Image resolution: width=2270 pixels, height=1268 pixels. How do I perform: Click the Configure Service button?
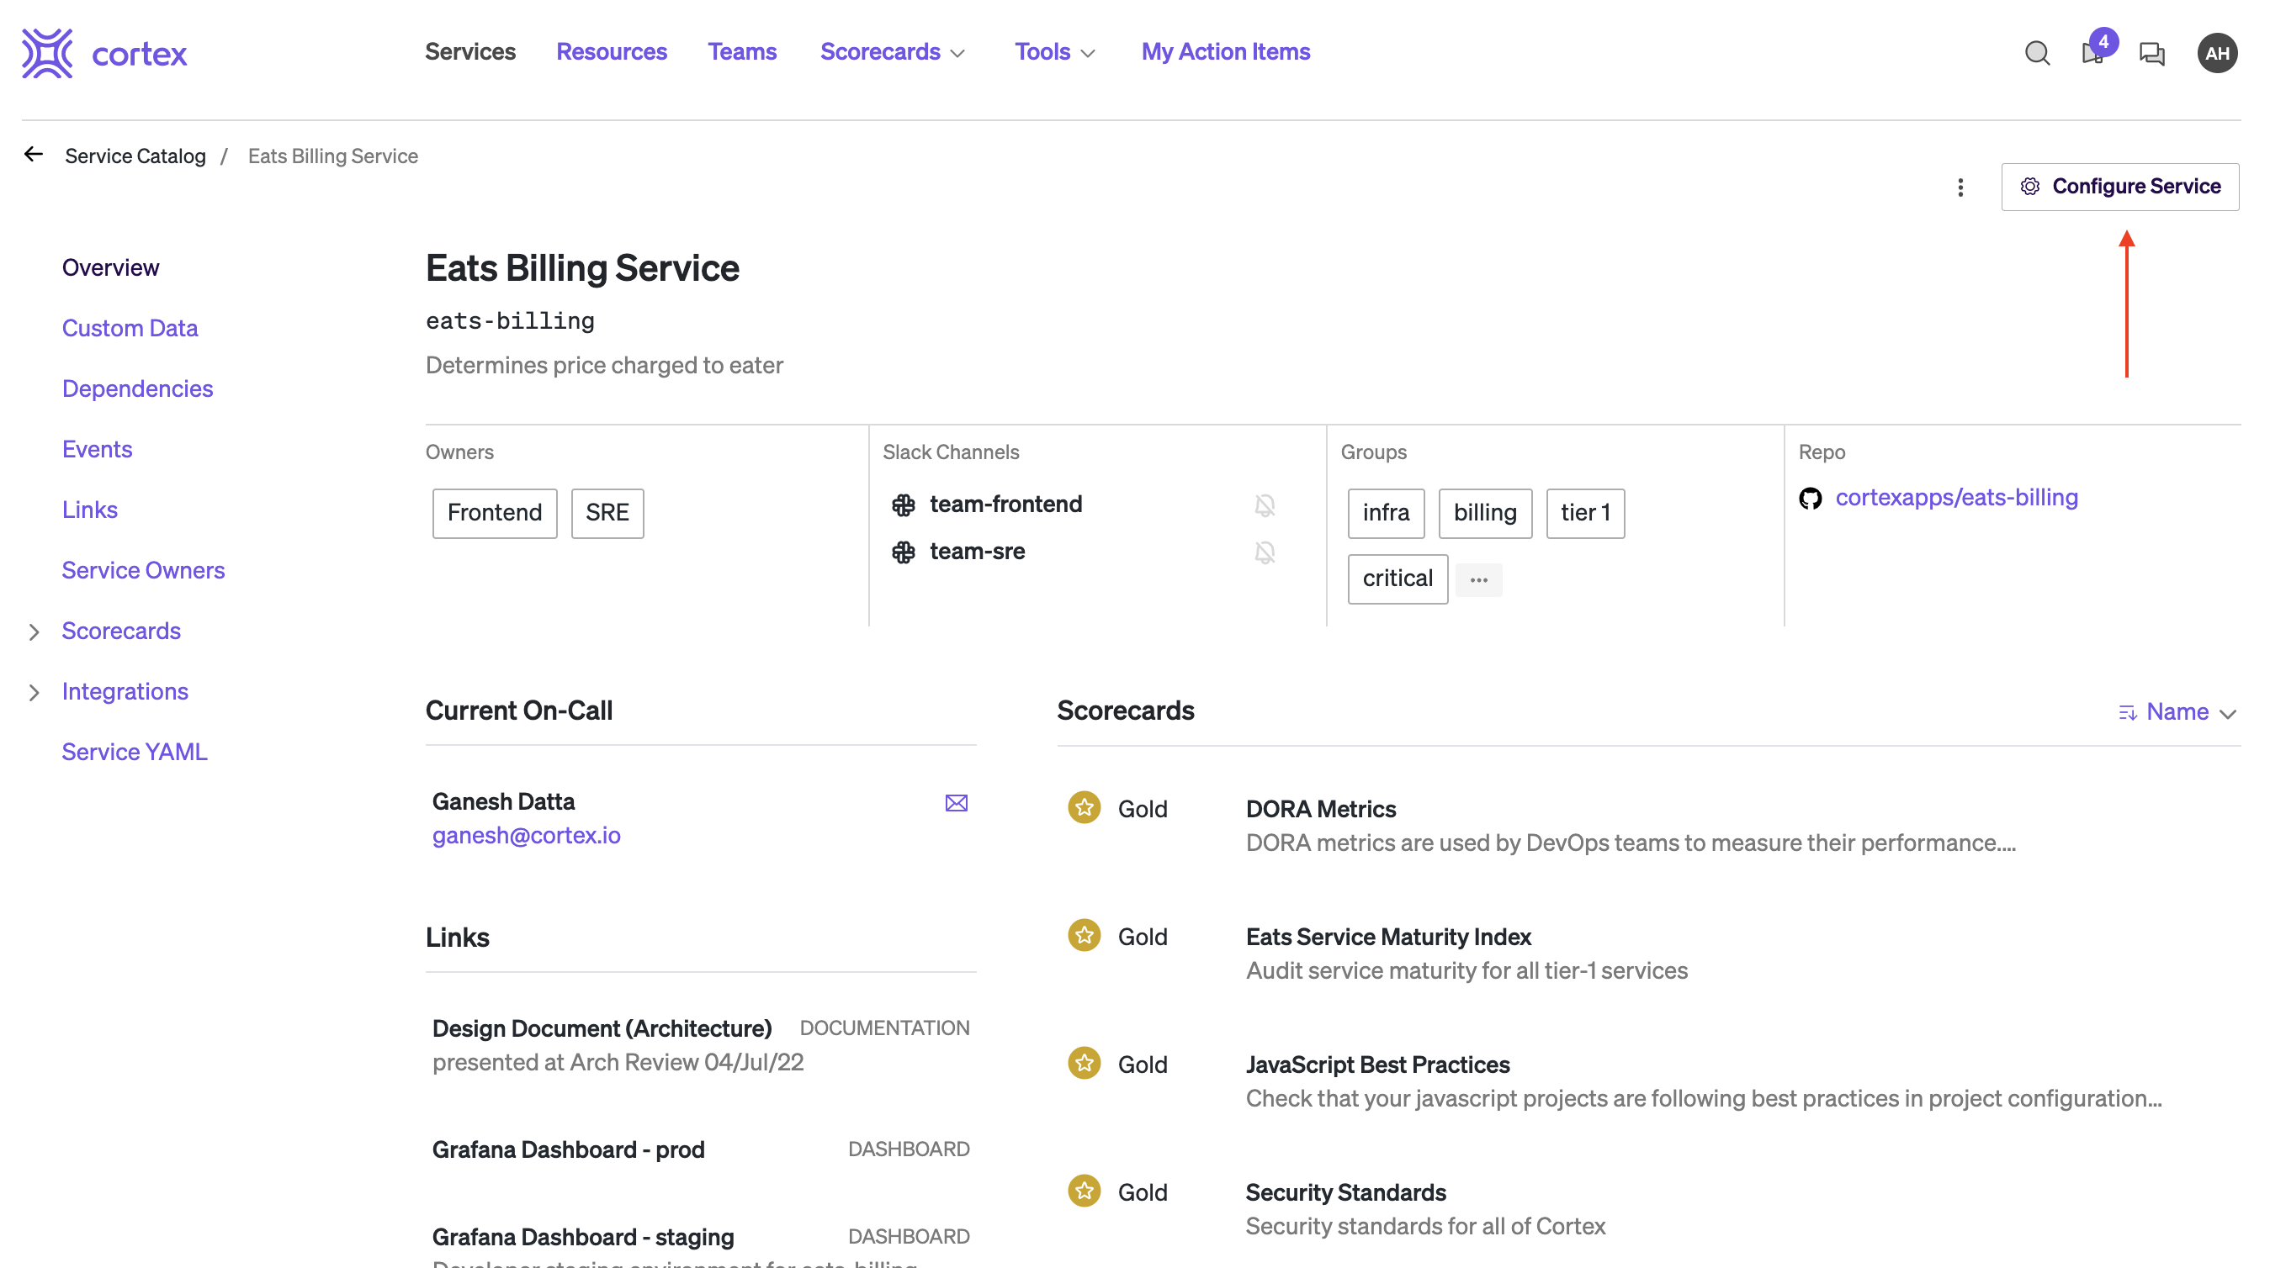(2119, 187)
